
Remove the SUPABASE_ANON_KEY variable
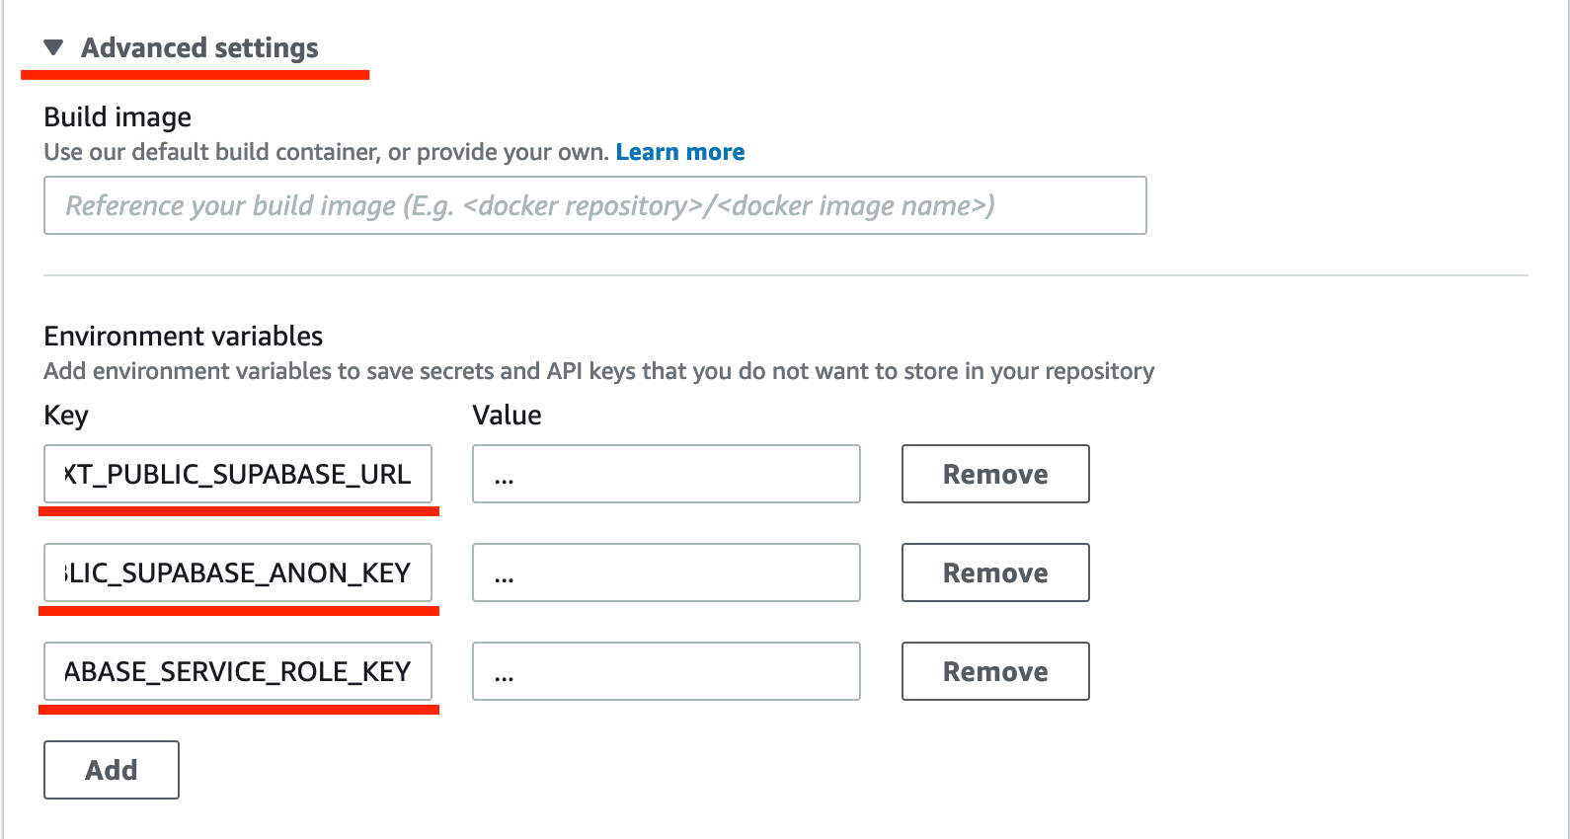click(x=994, y=572)
